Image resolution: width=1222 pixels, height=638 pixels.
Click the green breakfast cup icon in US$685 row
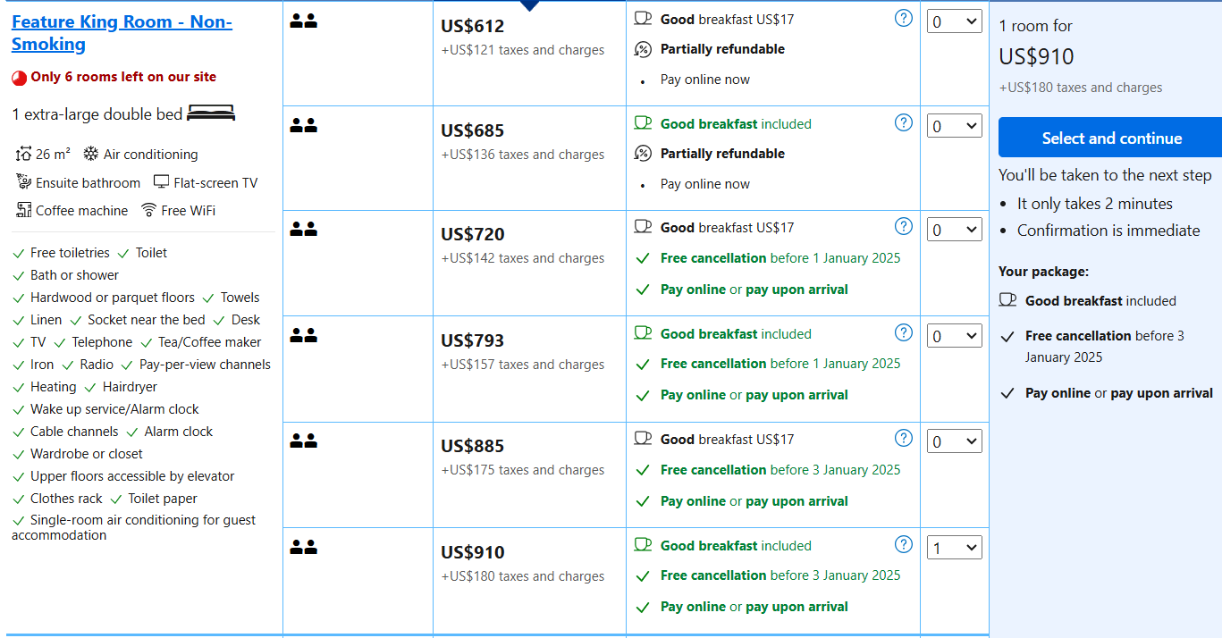click(643, 123)
